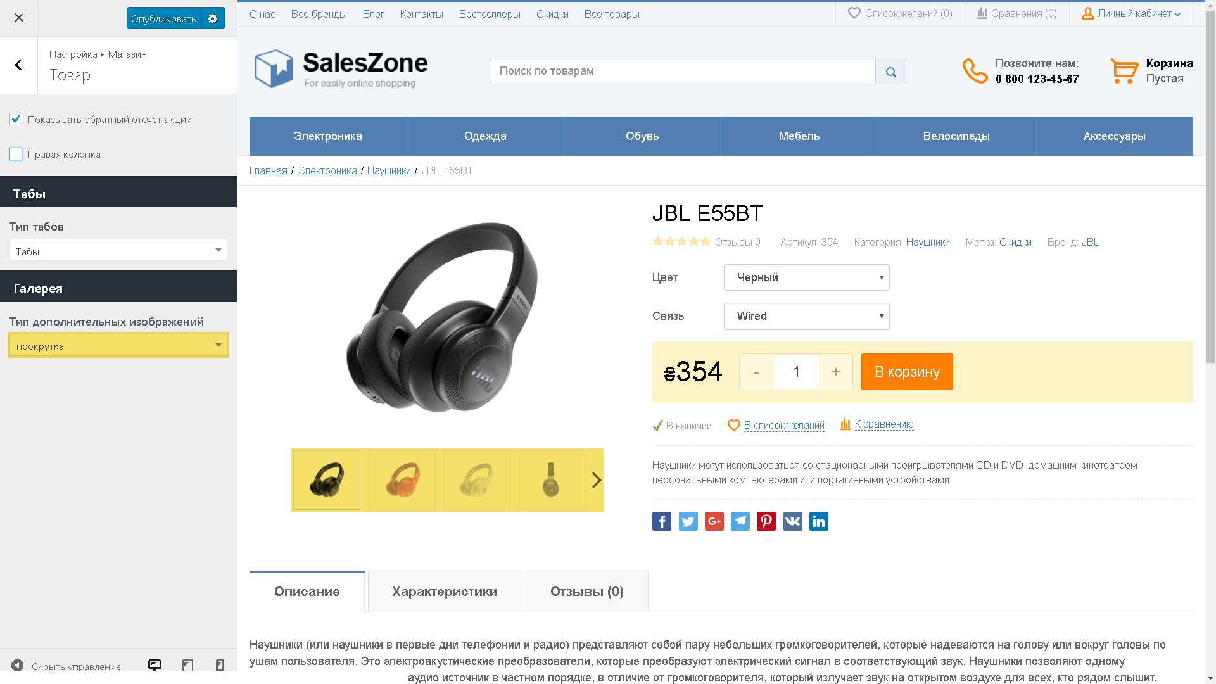The height and width of the screenshot is (684, 1216).
Task: Go back using the customizer back arrow
Action: [x=18, y=65]
